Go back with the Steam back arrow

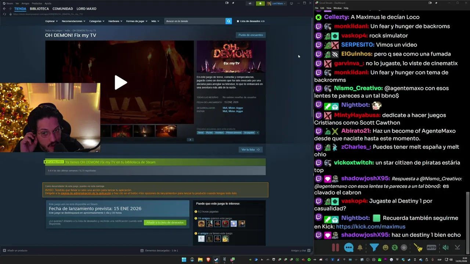point(4,8)
